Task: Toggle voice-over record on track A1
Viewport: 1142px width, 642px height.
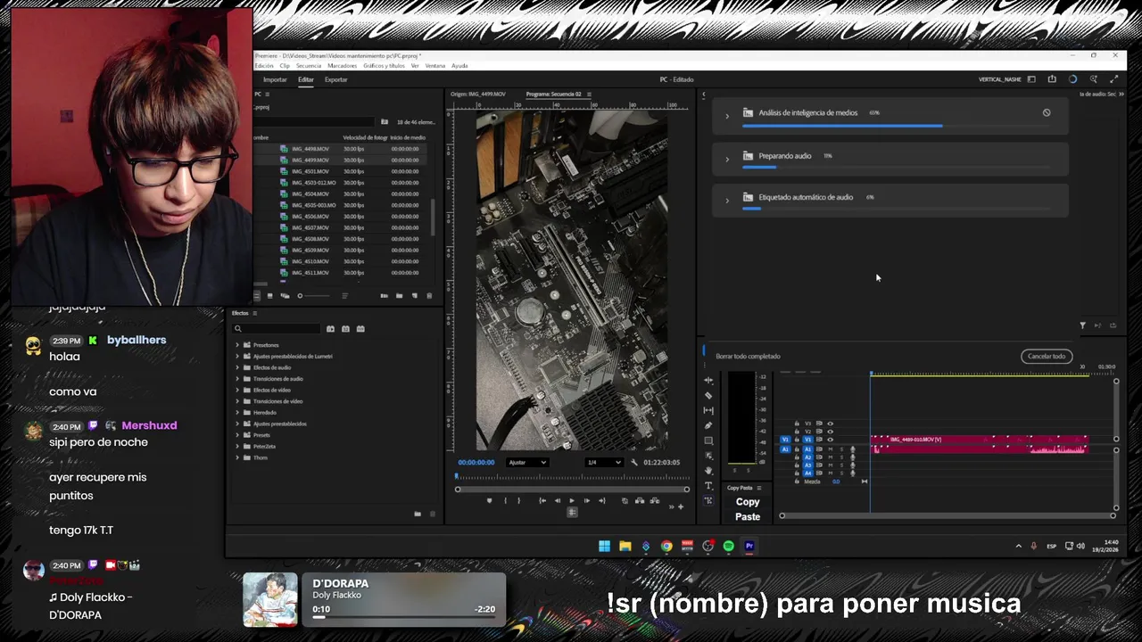Action: tap(853, 449)
